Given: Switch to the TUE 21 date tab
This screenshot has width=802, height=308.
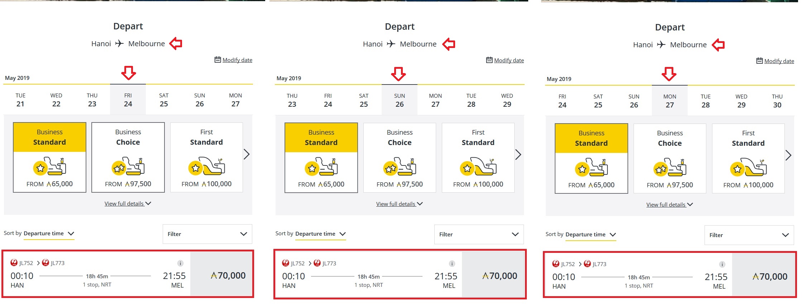Looking at the screenshot, I should pyautogui.click(x=20, y=100).
